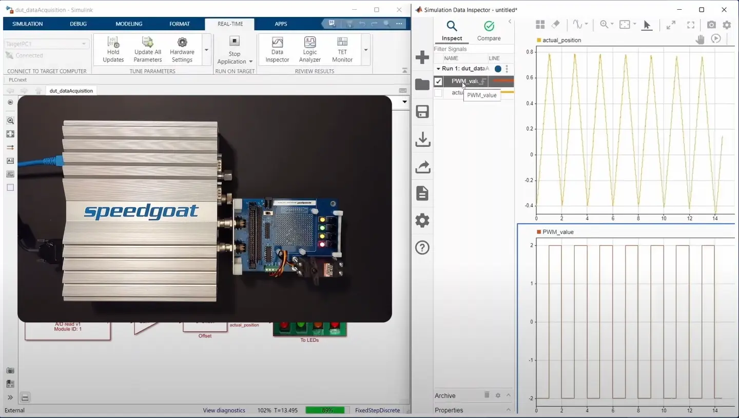
Task: Open the DEBUG ribbon tab
Action: tap(78, 24)
